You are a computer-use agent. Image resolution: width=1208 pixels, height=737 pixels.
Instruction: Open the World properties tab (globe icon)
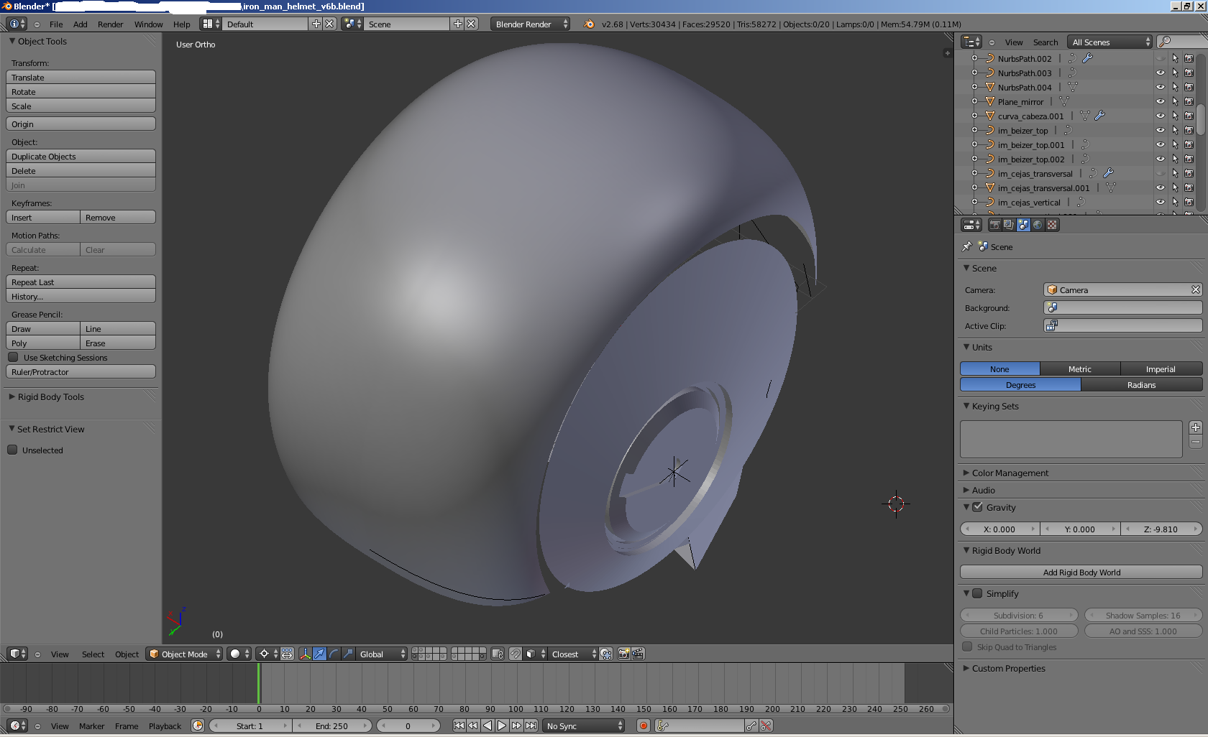coord(1038,225)
